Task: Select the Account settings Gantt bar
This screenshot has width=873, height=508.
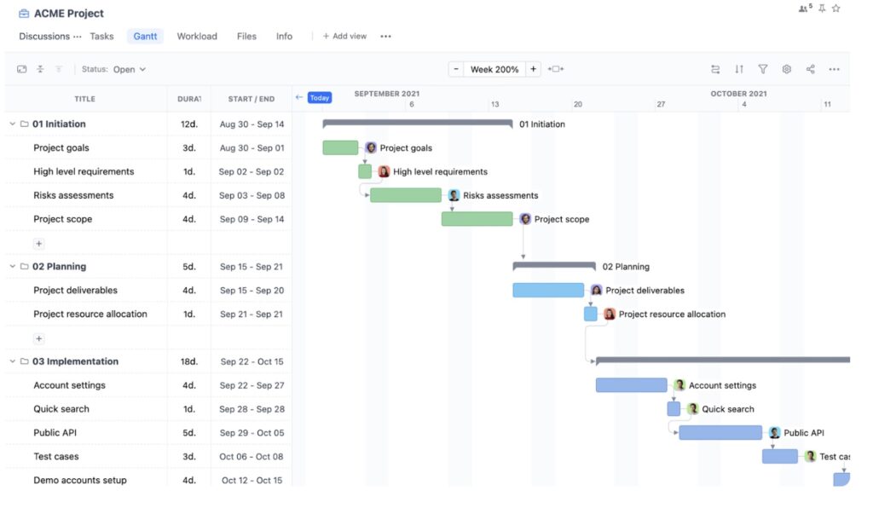Action: (x=631, y=385)
